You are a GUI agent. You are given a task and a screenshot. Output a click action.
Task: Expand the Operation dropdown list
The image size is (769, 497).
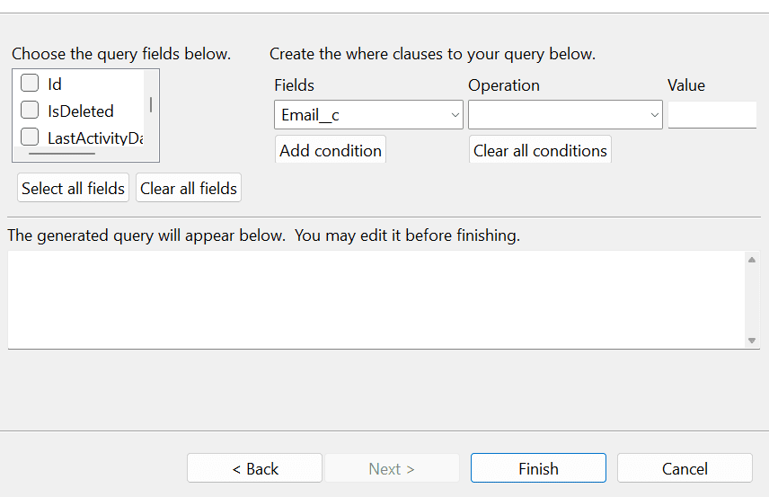tap(564, 115)
